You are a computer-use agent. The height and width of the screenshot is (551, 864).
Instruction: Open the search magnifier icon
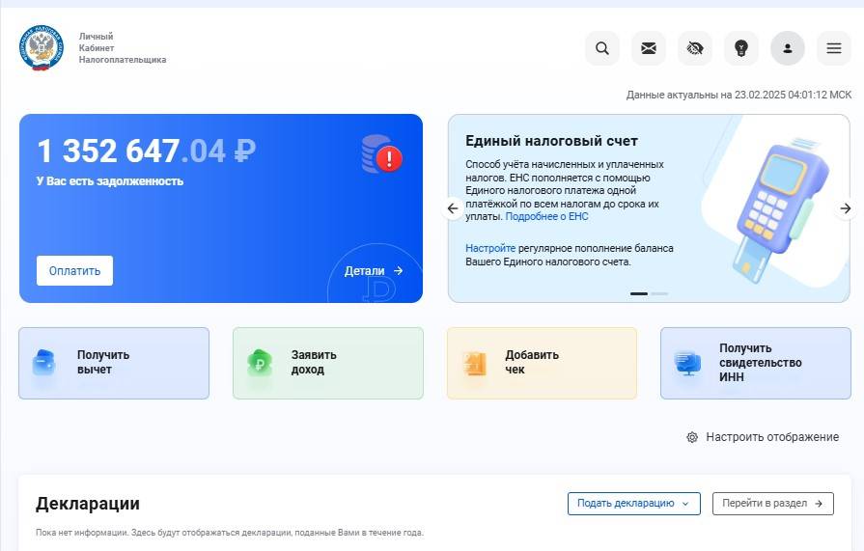point(602,48)
